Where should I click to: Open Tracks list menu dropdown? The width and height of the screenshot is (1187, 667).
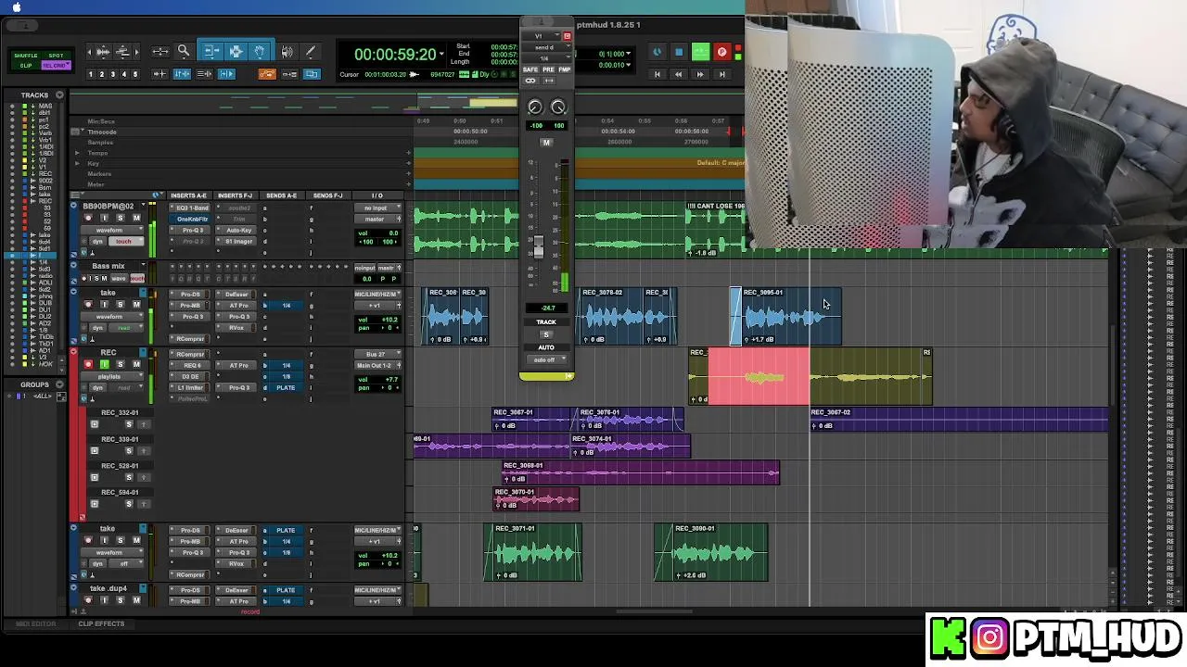click(x=59, y=94)
